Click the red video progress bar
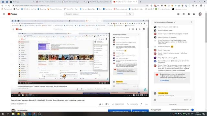The image size is (207, 116). (x=80, y=93)
